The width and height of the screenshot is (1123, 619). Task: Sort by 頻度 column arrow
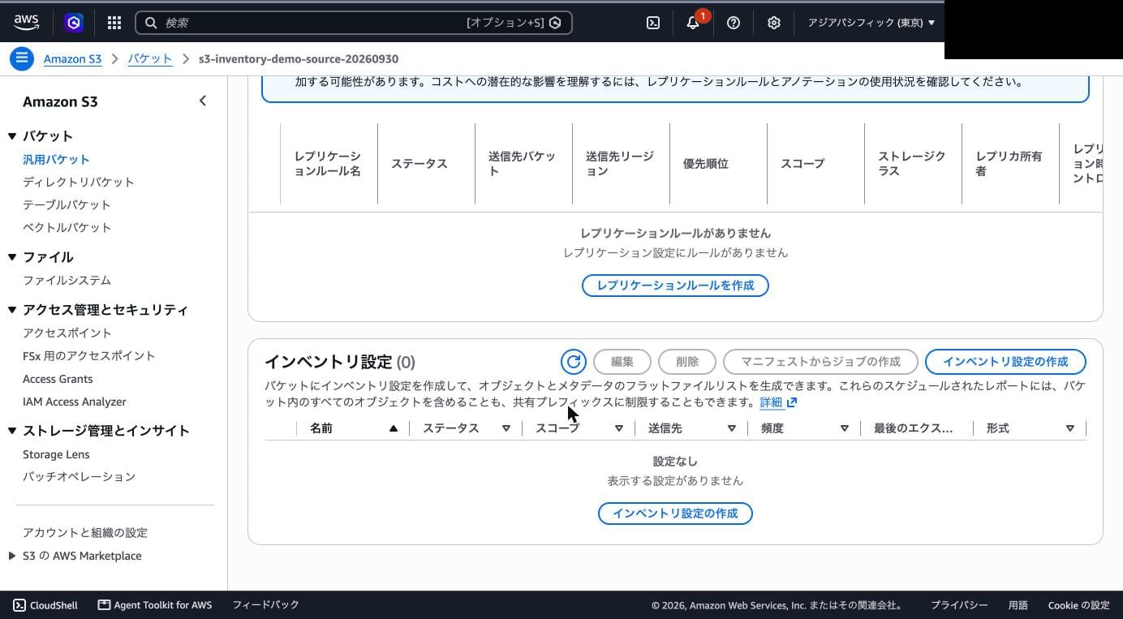(x=845, y=428)
